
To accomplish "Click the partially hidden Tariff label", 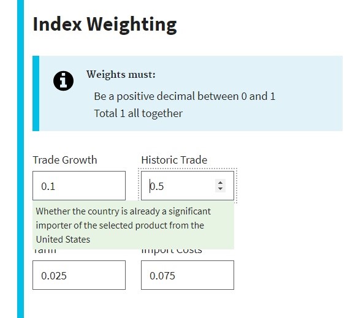I will point(45,251).
